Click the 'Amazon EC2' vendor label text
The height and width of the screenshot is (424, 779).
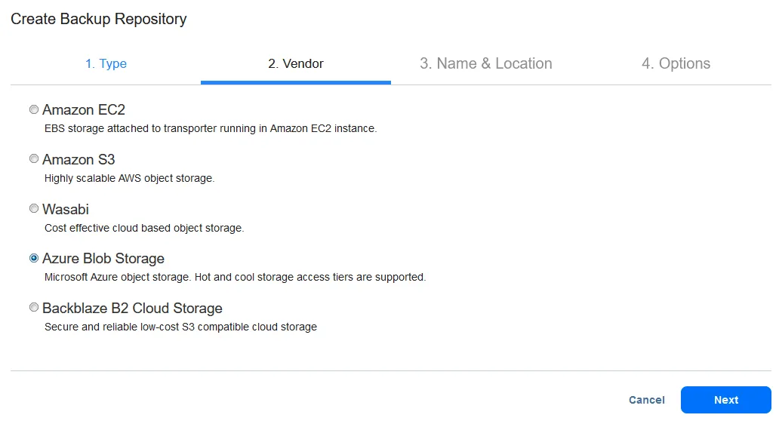[84, 110]
